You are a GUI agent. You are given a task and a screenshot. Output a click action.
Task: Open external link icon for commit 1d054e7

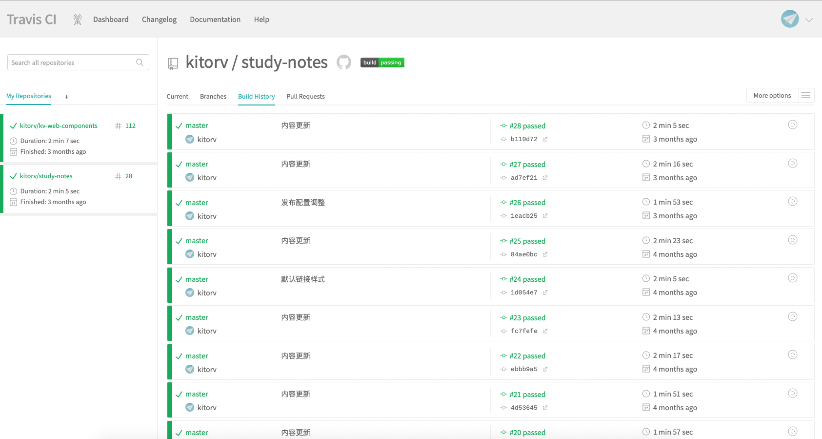(x=545, y=293)
